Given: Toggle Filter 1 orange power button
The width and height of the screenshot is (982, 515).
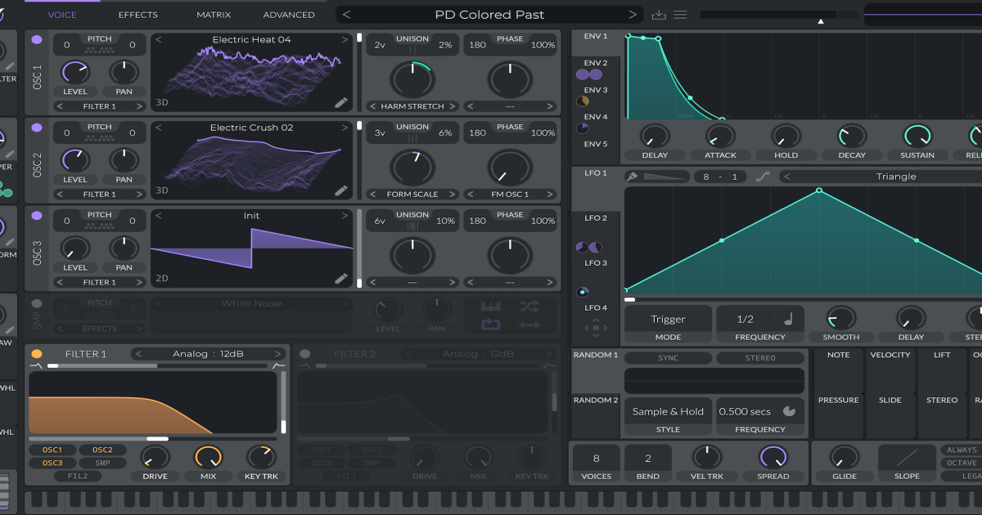Looking at the screenshot, I should (37, 354).
